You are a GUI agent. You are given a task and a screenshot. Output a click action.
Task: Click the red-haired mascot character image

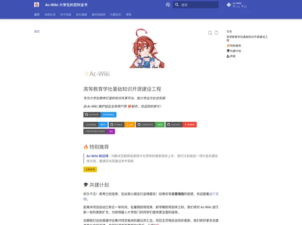tap(147, 48)
